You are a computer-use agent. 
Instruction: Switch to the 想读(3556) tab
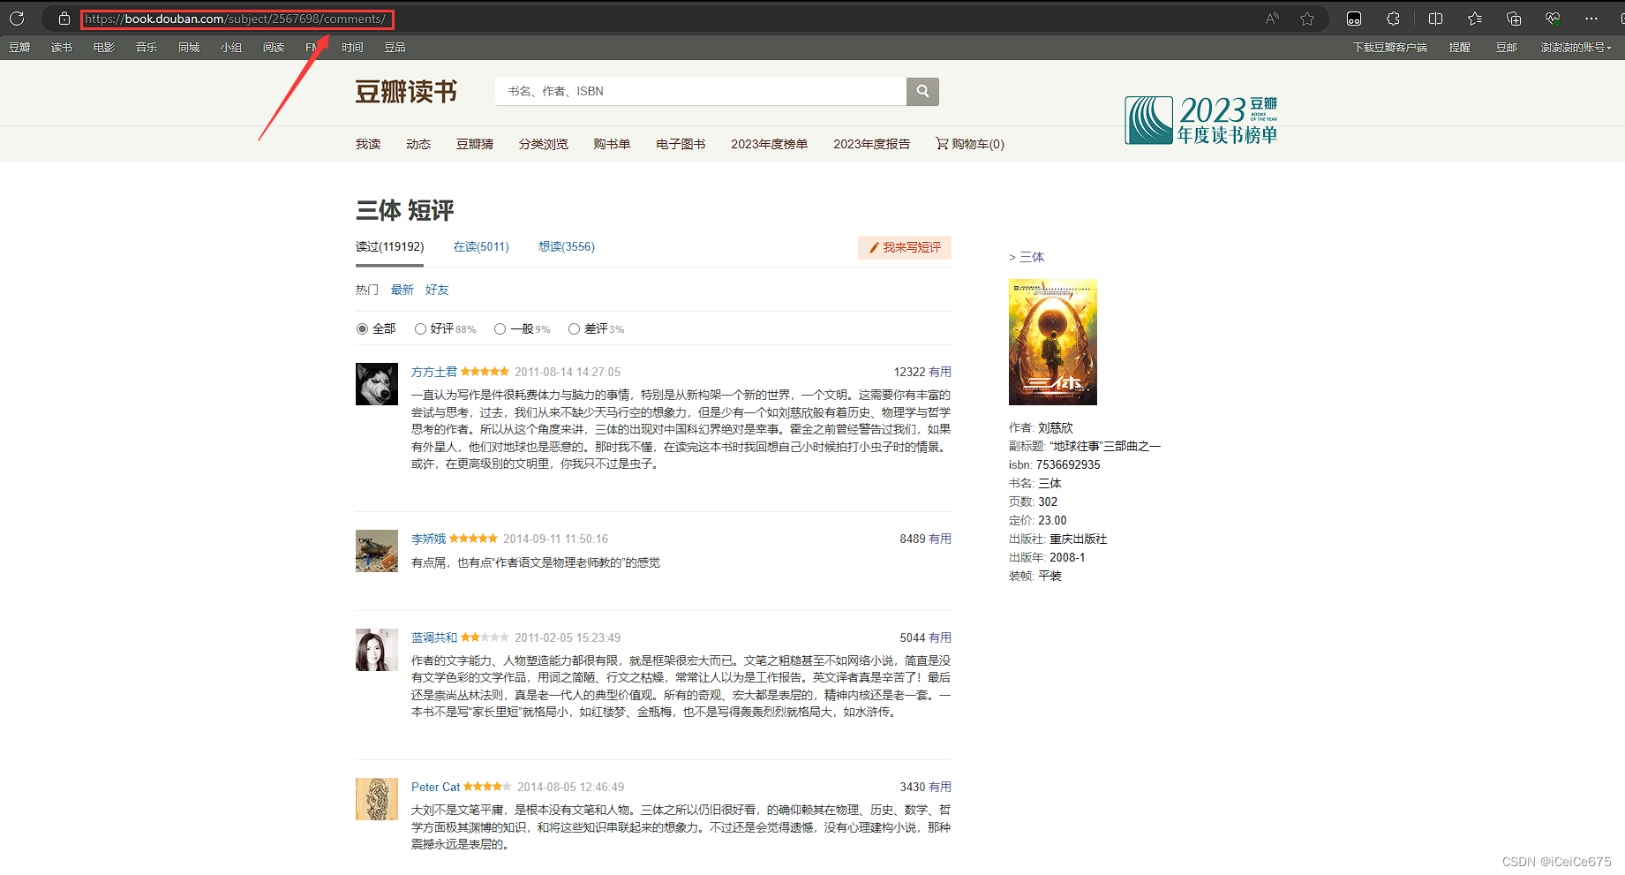point(567,247)
